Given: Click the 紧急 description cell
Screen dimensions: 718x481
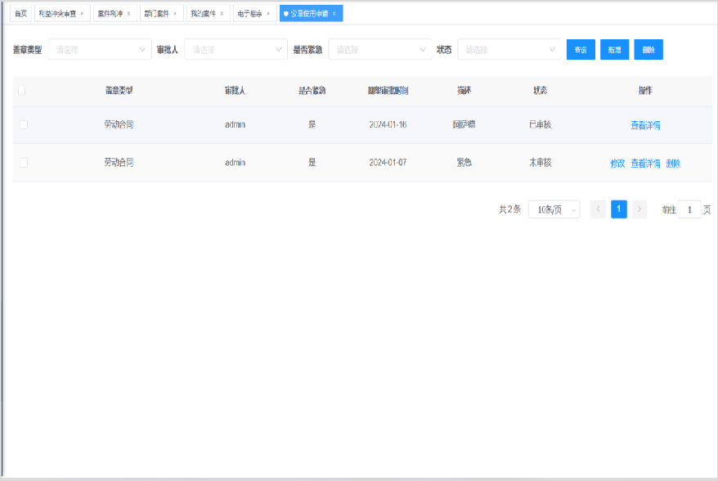Looking at the screenshot, I should click(x=464, y=163).
